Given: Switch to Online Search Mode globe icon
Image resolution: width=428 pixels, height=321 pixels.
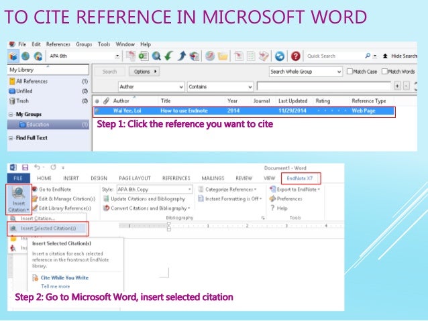Looking at the screenshot, I should (x=25, y=56).
